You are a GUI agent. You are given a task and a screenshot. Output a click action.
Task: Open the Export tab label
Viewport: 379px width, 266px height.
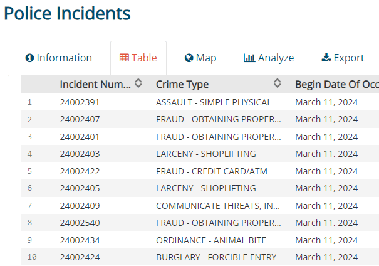point(349,58)
